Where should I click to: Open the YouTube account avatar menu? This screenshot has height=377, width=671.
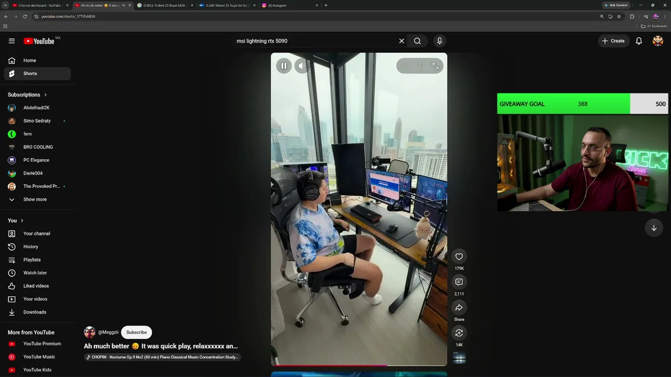[657, 41]
